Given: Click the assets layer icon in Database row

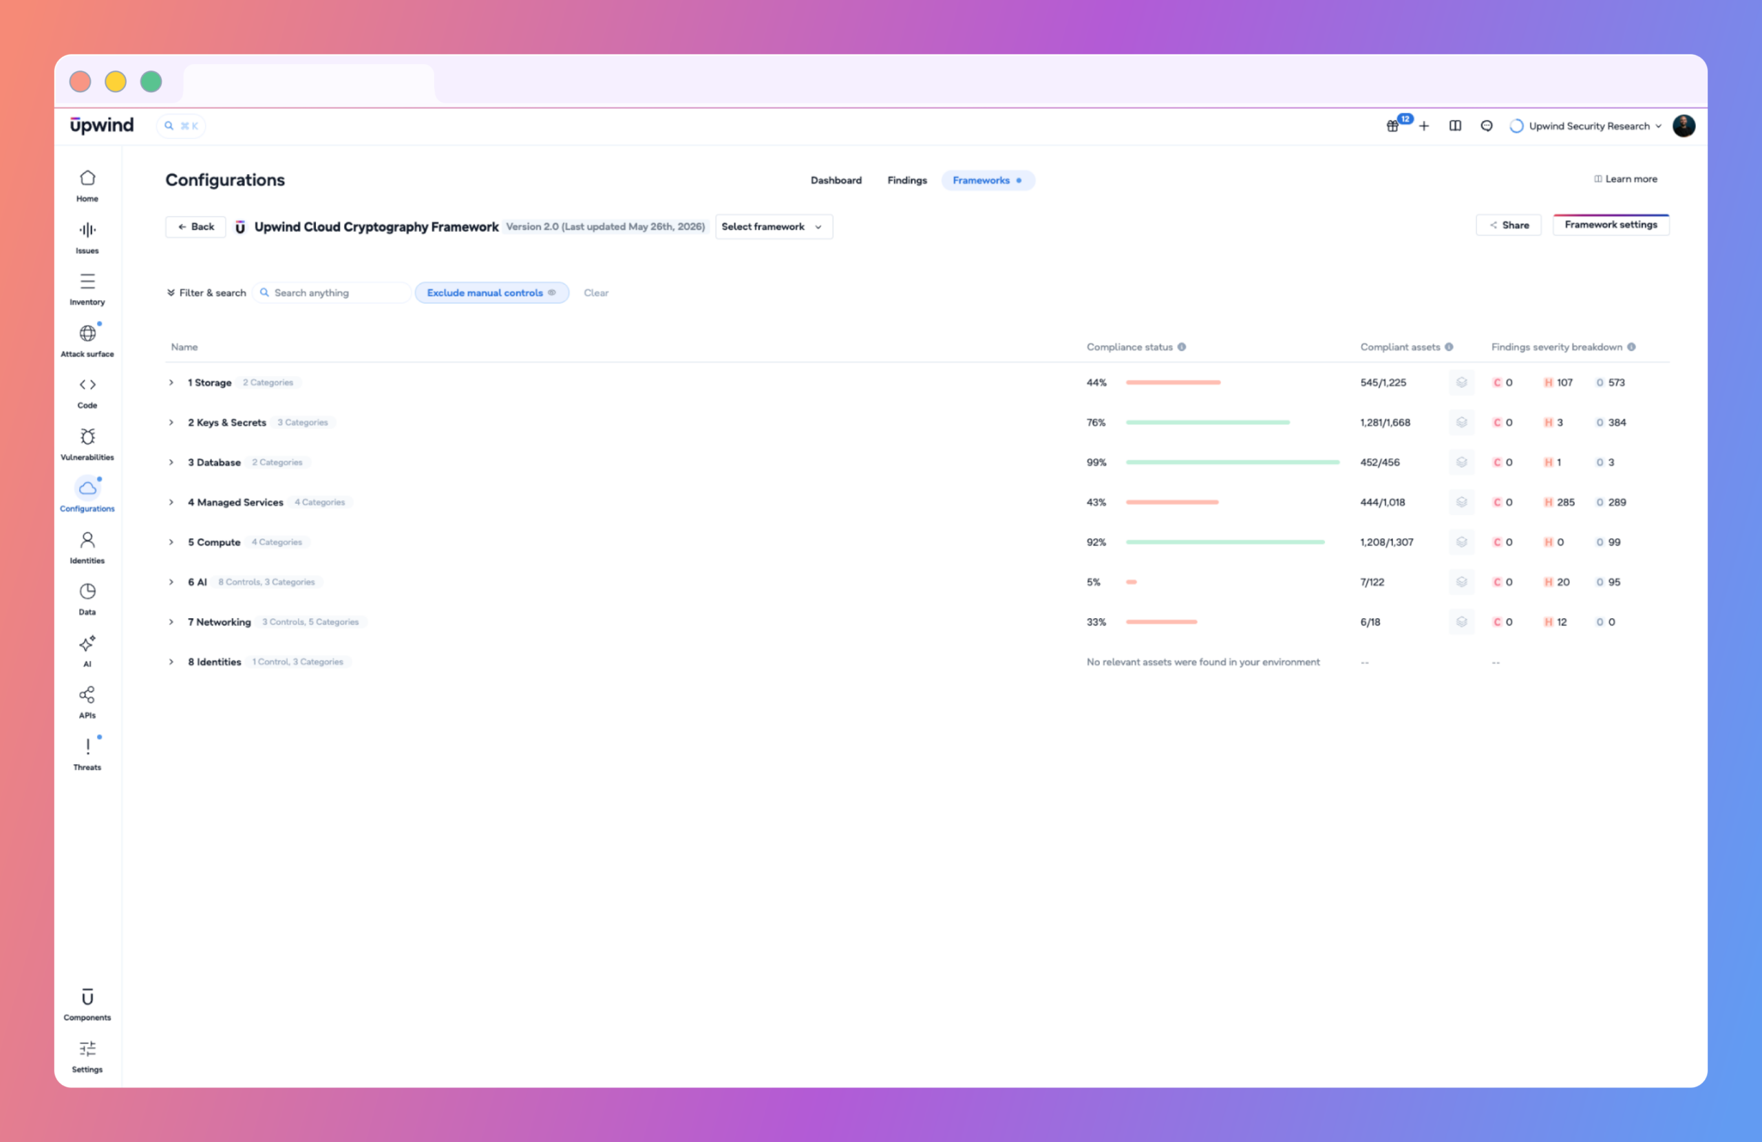Looking at the screenshot, I should pos(1461,463).
